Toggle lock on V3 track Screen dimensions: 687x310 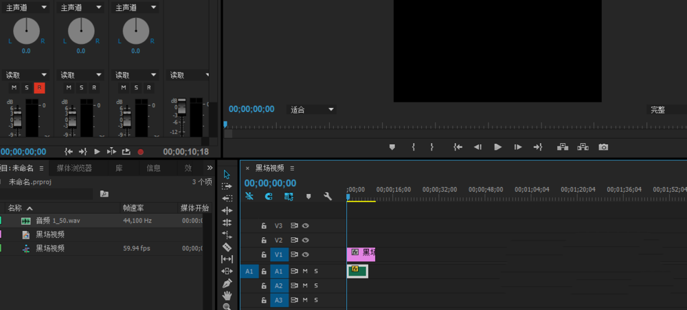click(x=264, y=226)
